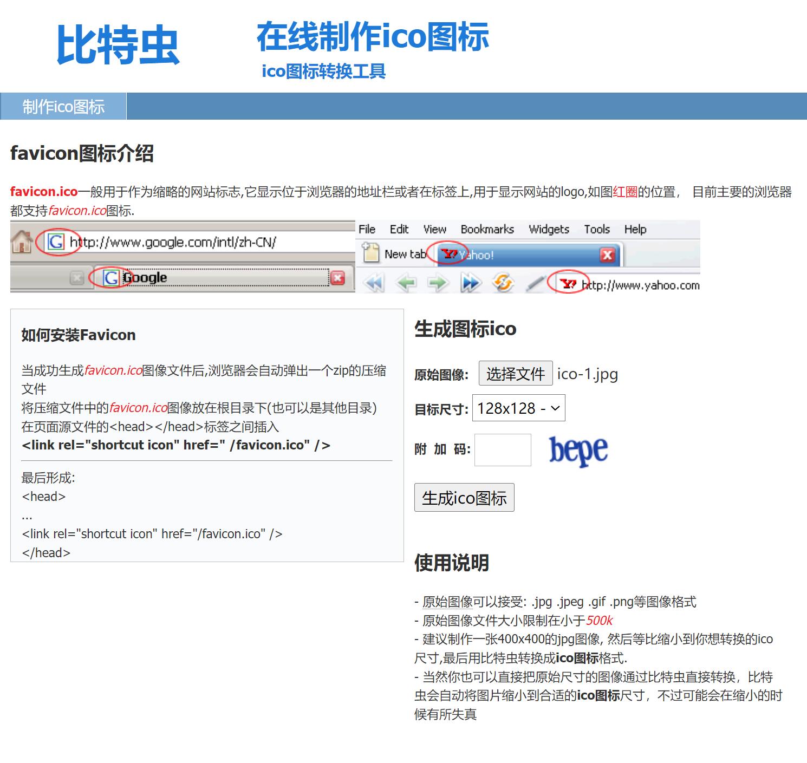Click the bold link rel shortcut icon code line
Viewport: 807px width, 763px height.
click(175, 445)
